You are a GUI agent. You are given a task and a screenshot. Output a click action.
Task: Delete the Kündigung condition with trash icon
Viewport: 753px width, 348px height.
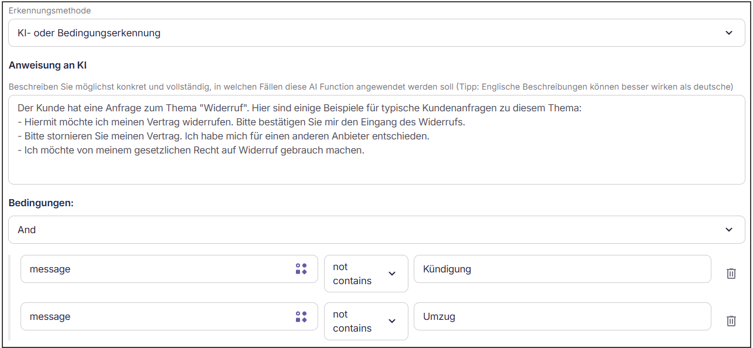coord(731,273)
